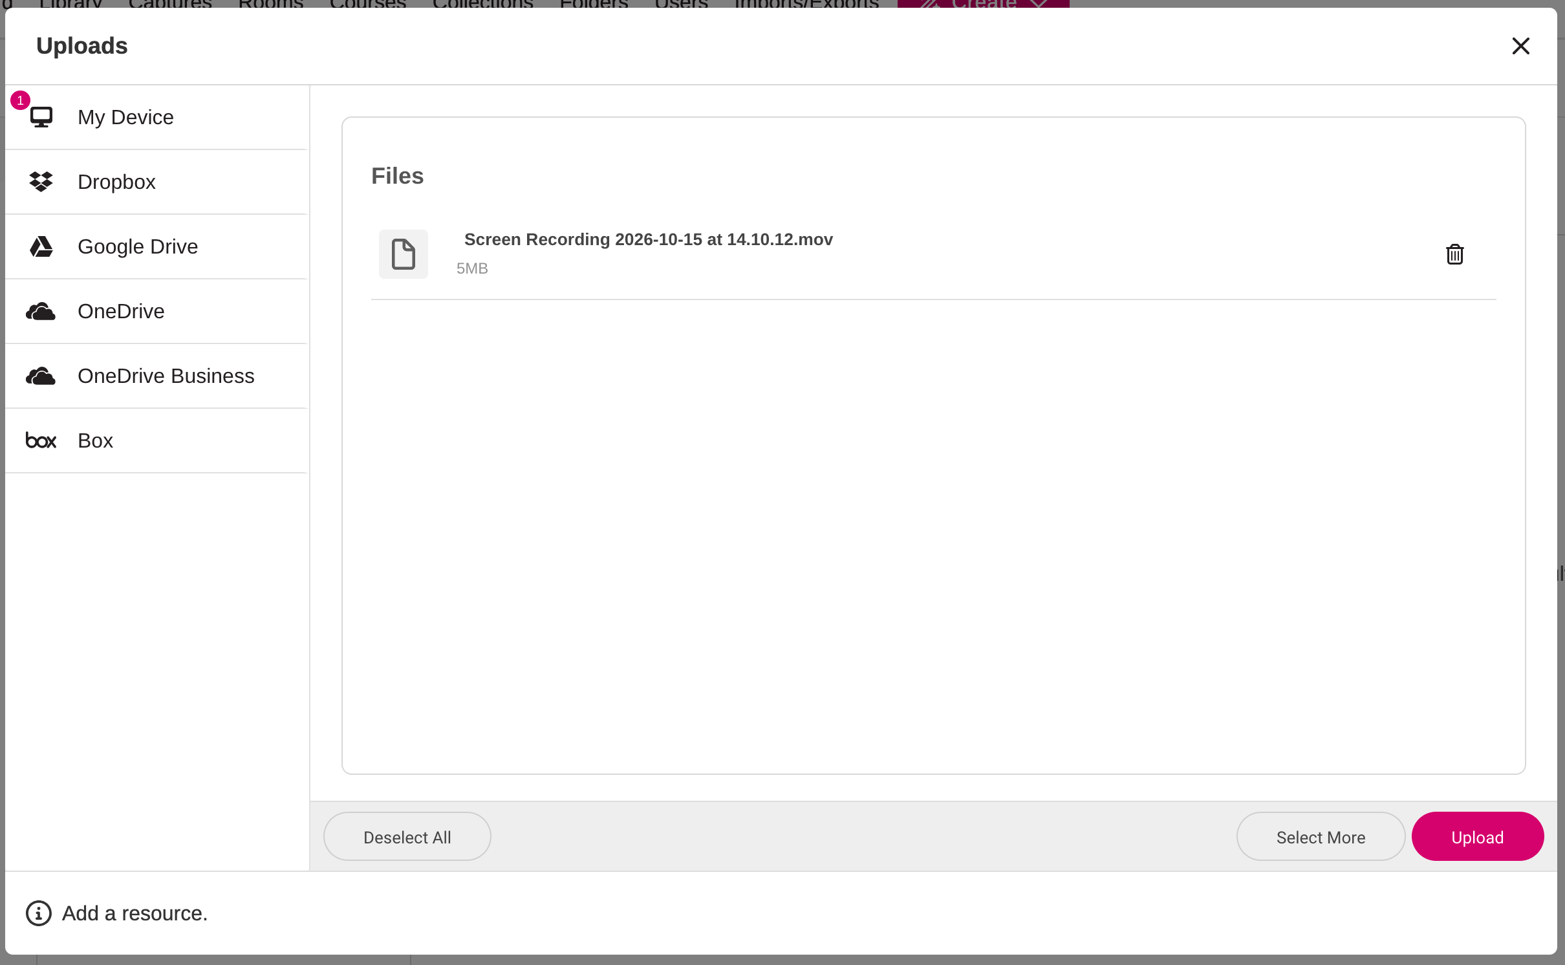
Task: Switch to the Dropbox source
Action: pos(157,182)
